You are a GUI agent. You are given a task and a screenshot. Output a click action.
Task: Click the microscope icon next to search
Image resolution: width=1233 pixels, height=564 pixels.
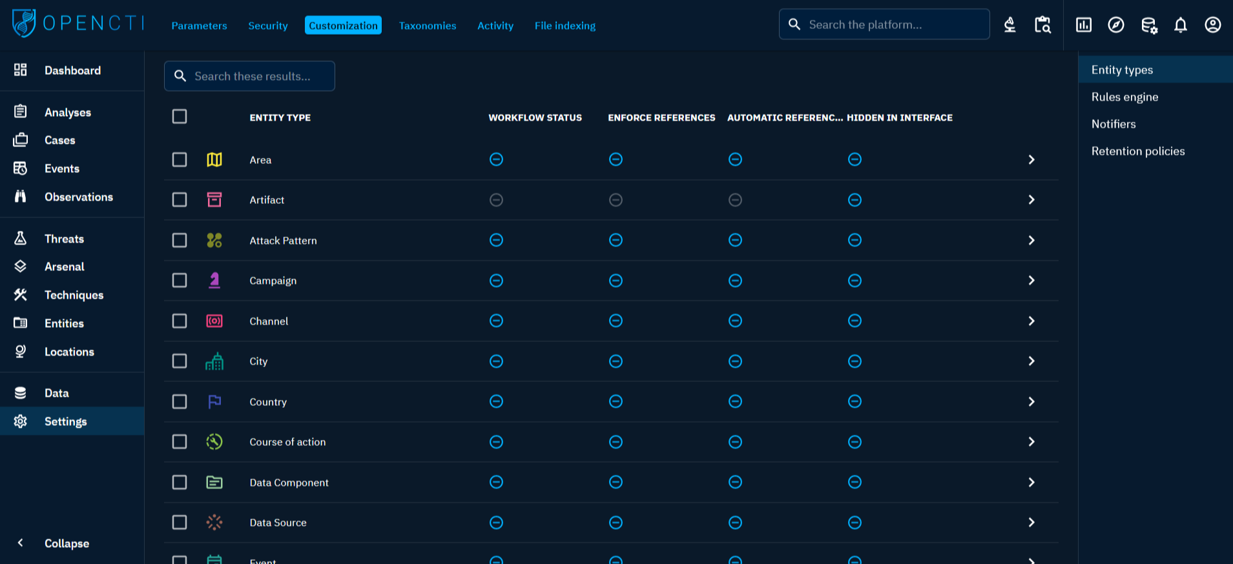(1010, 25)
